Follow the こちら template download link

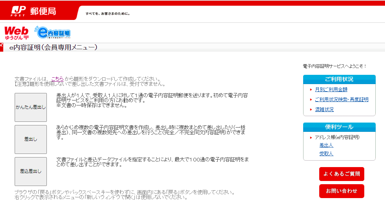57,79
